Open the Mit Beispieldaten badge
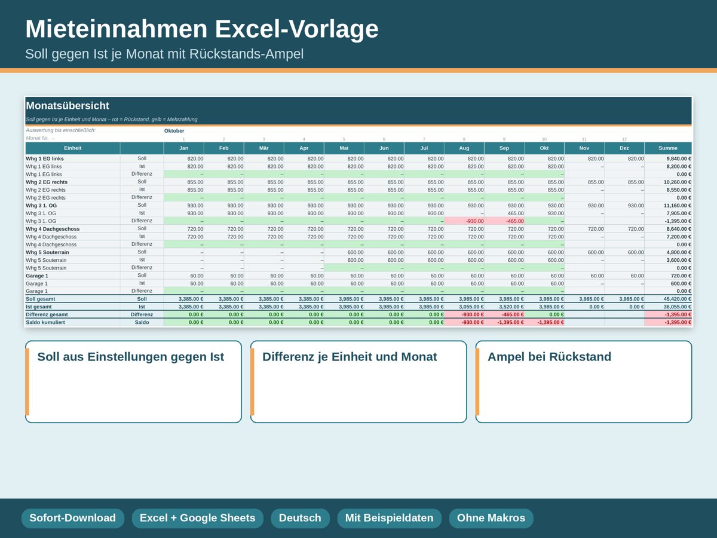This screenshot has width=717, height=538. [x=389, y=518]
